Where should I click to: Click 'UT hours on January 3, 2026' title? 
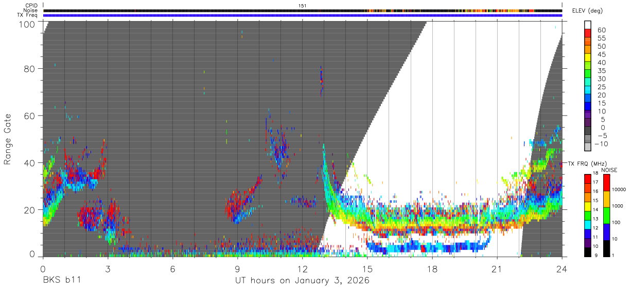[302, 281]
